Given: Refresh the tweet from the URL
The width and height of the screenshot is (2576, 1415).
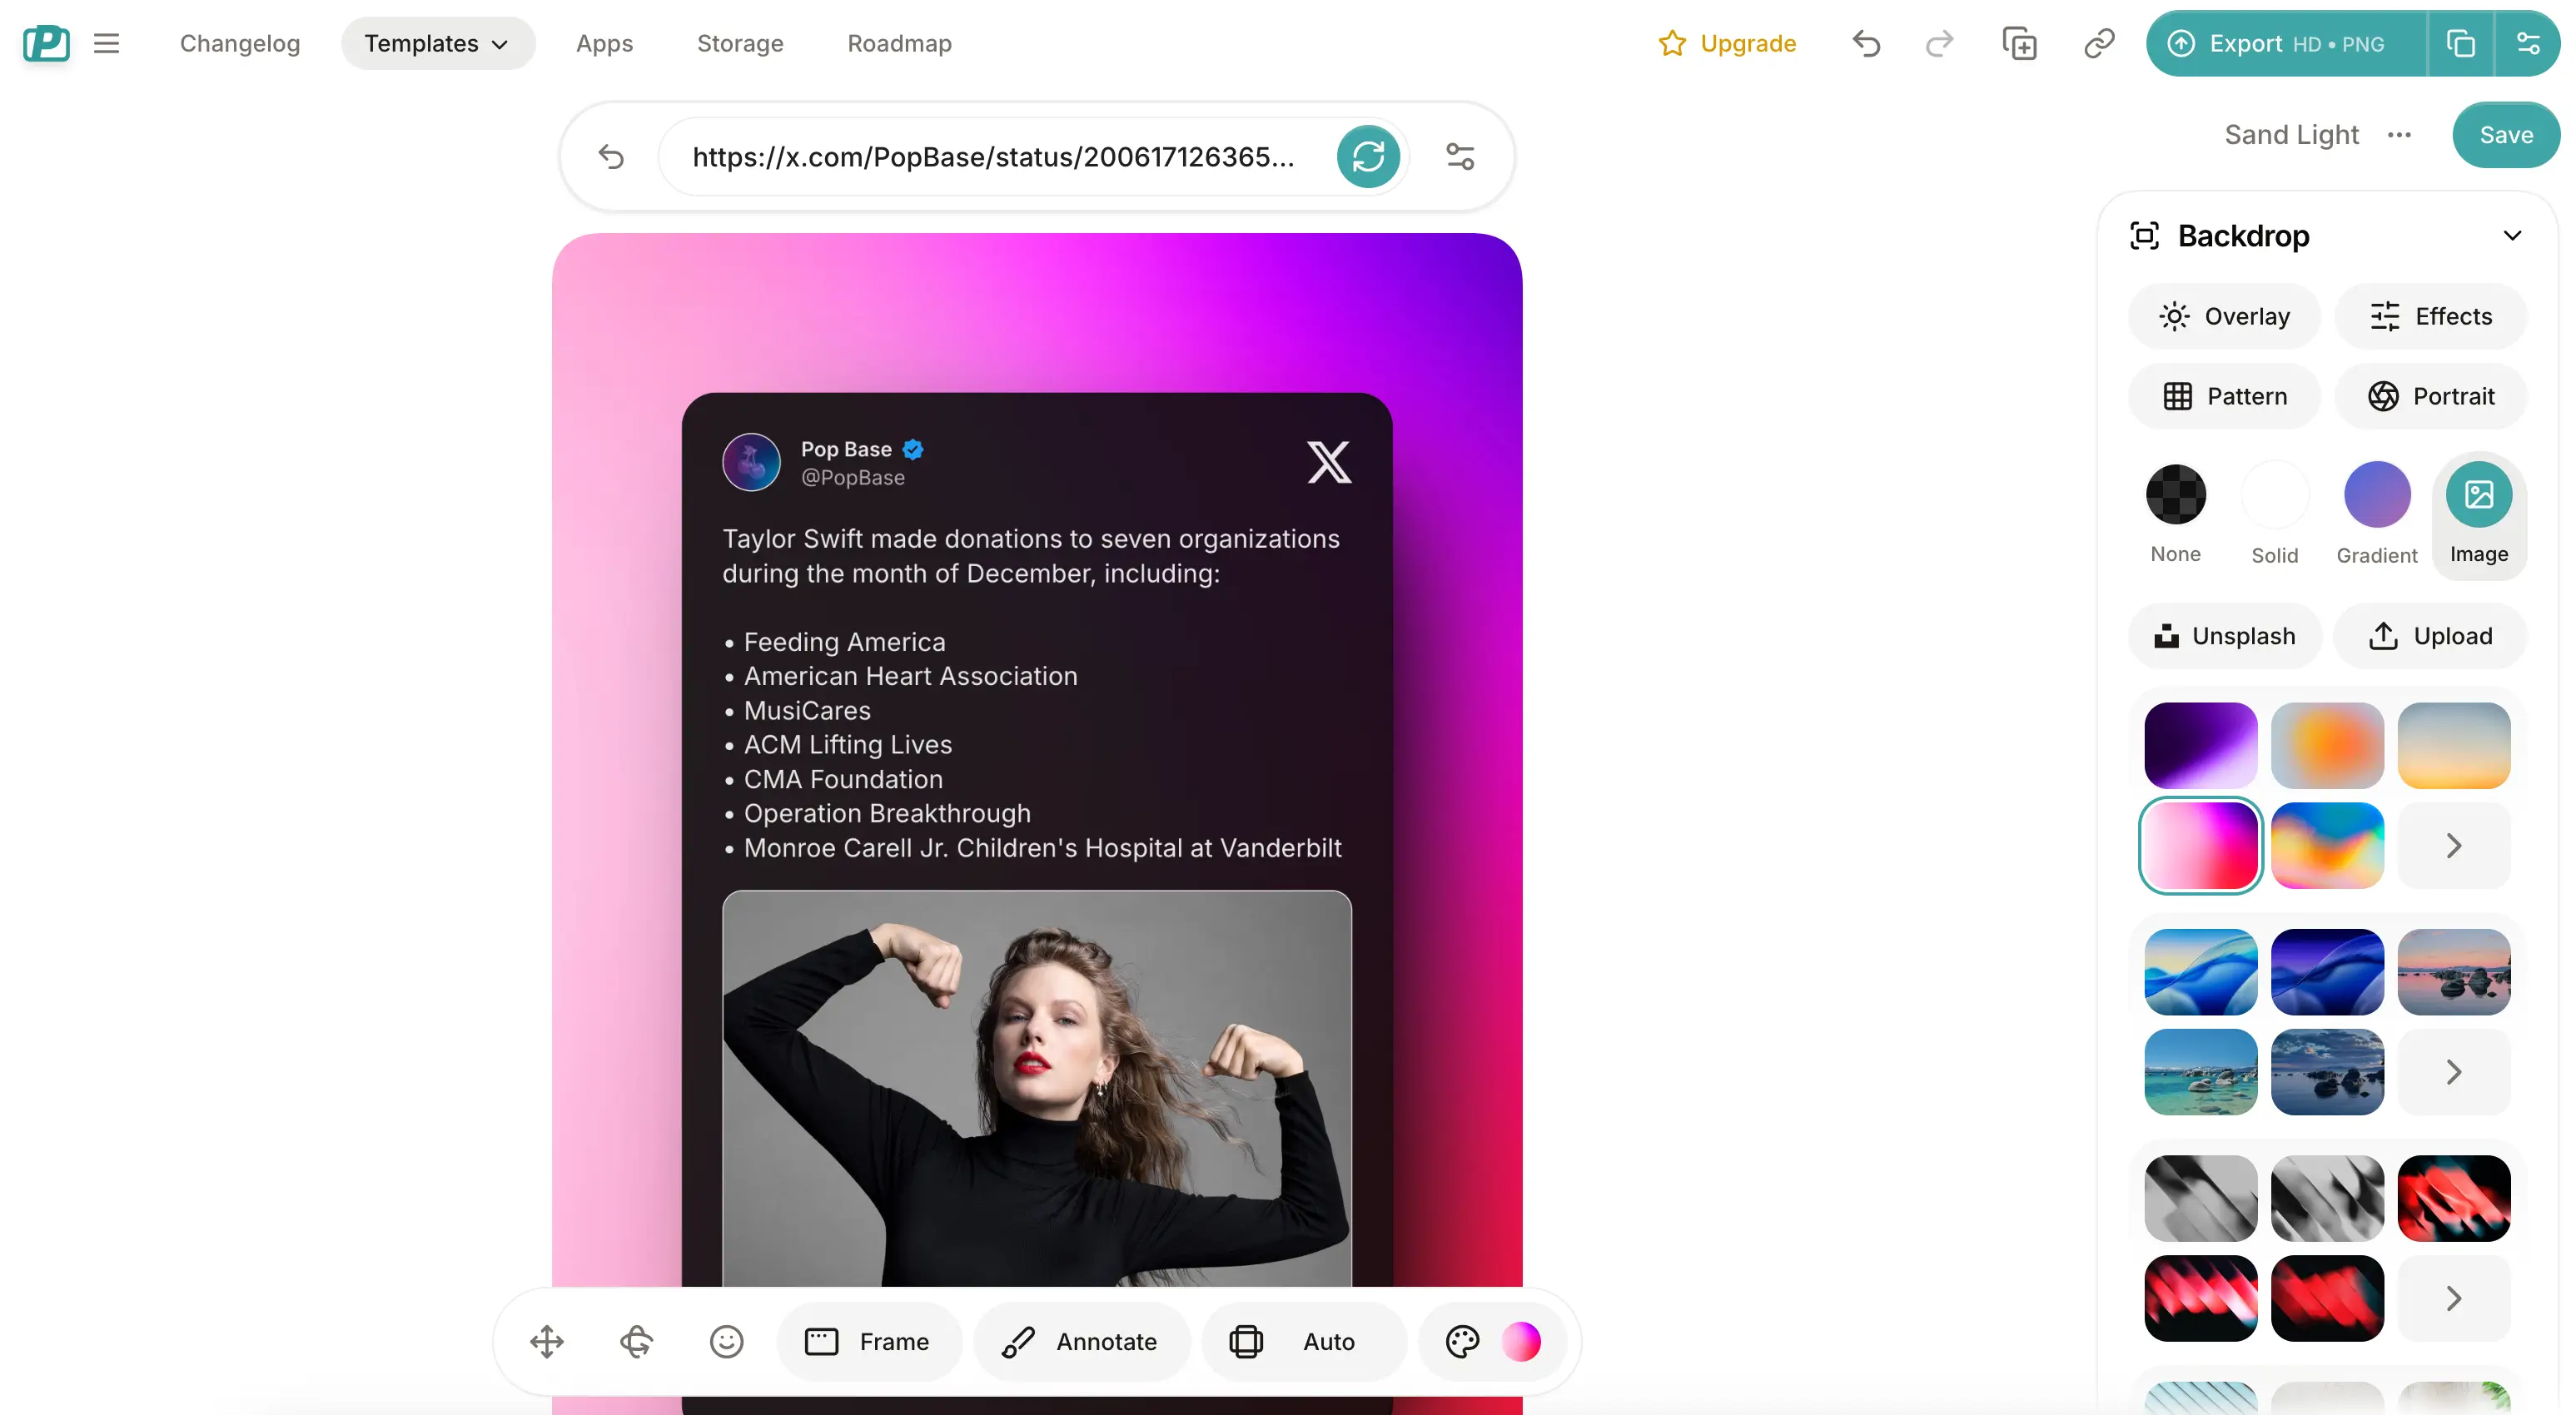Looking at the screenshot, I should coord(1367,156).
